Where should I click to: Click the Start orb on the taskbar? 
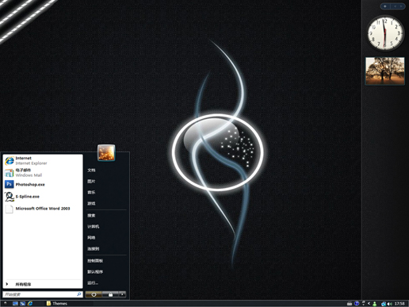(x=5, y=303)
